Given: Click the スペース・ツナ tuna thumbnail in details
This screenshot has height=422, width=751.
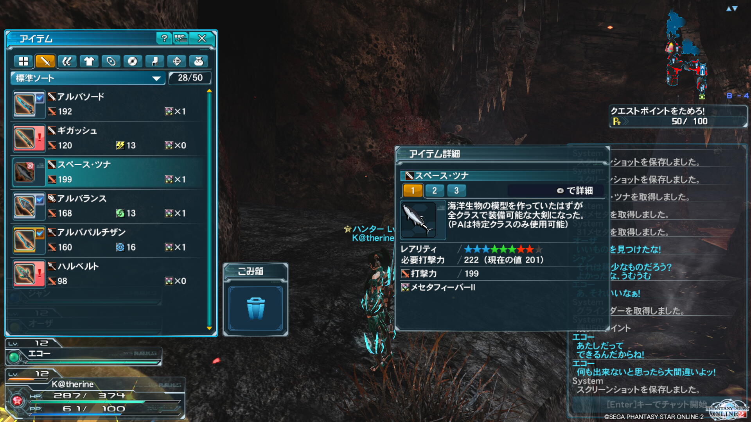Looking at the screenshot, I should pos(419,220).
